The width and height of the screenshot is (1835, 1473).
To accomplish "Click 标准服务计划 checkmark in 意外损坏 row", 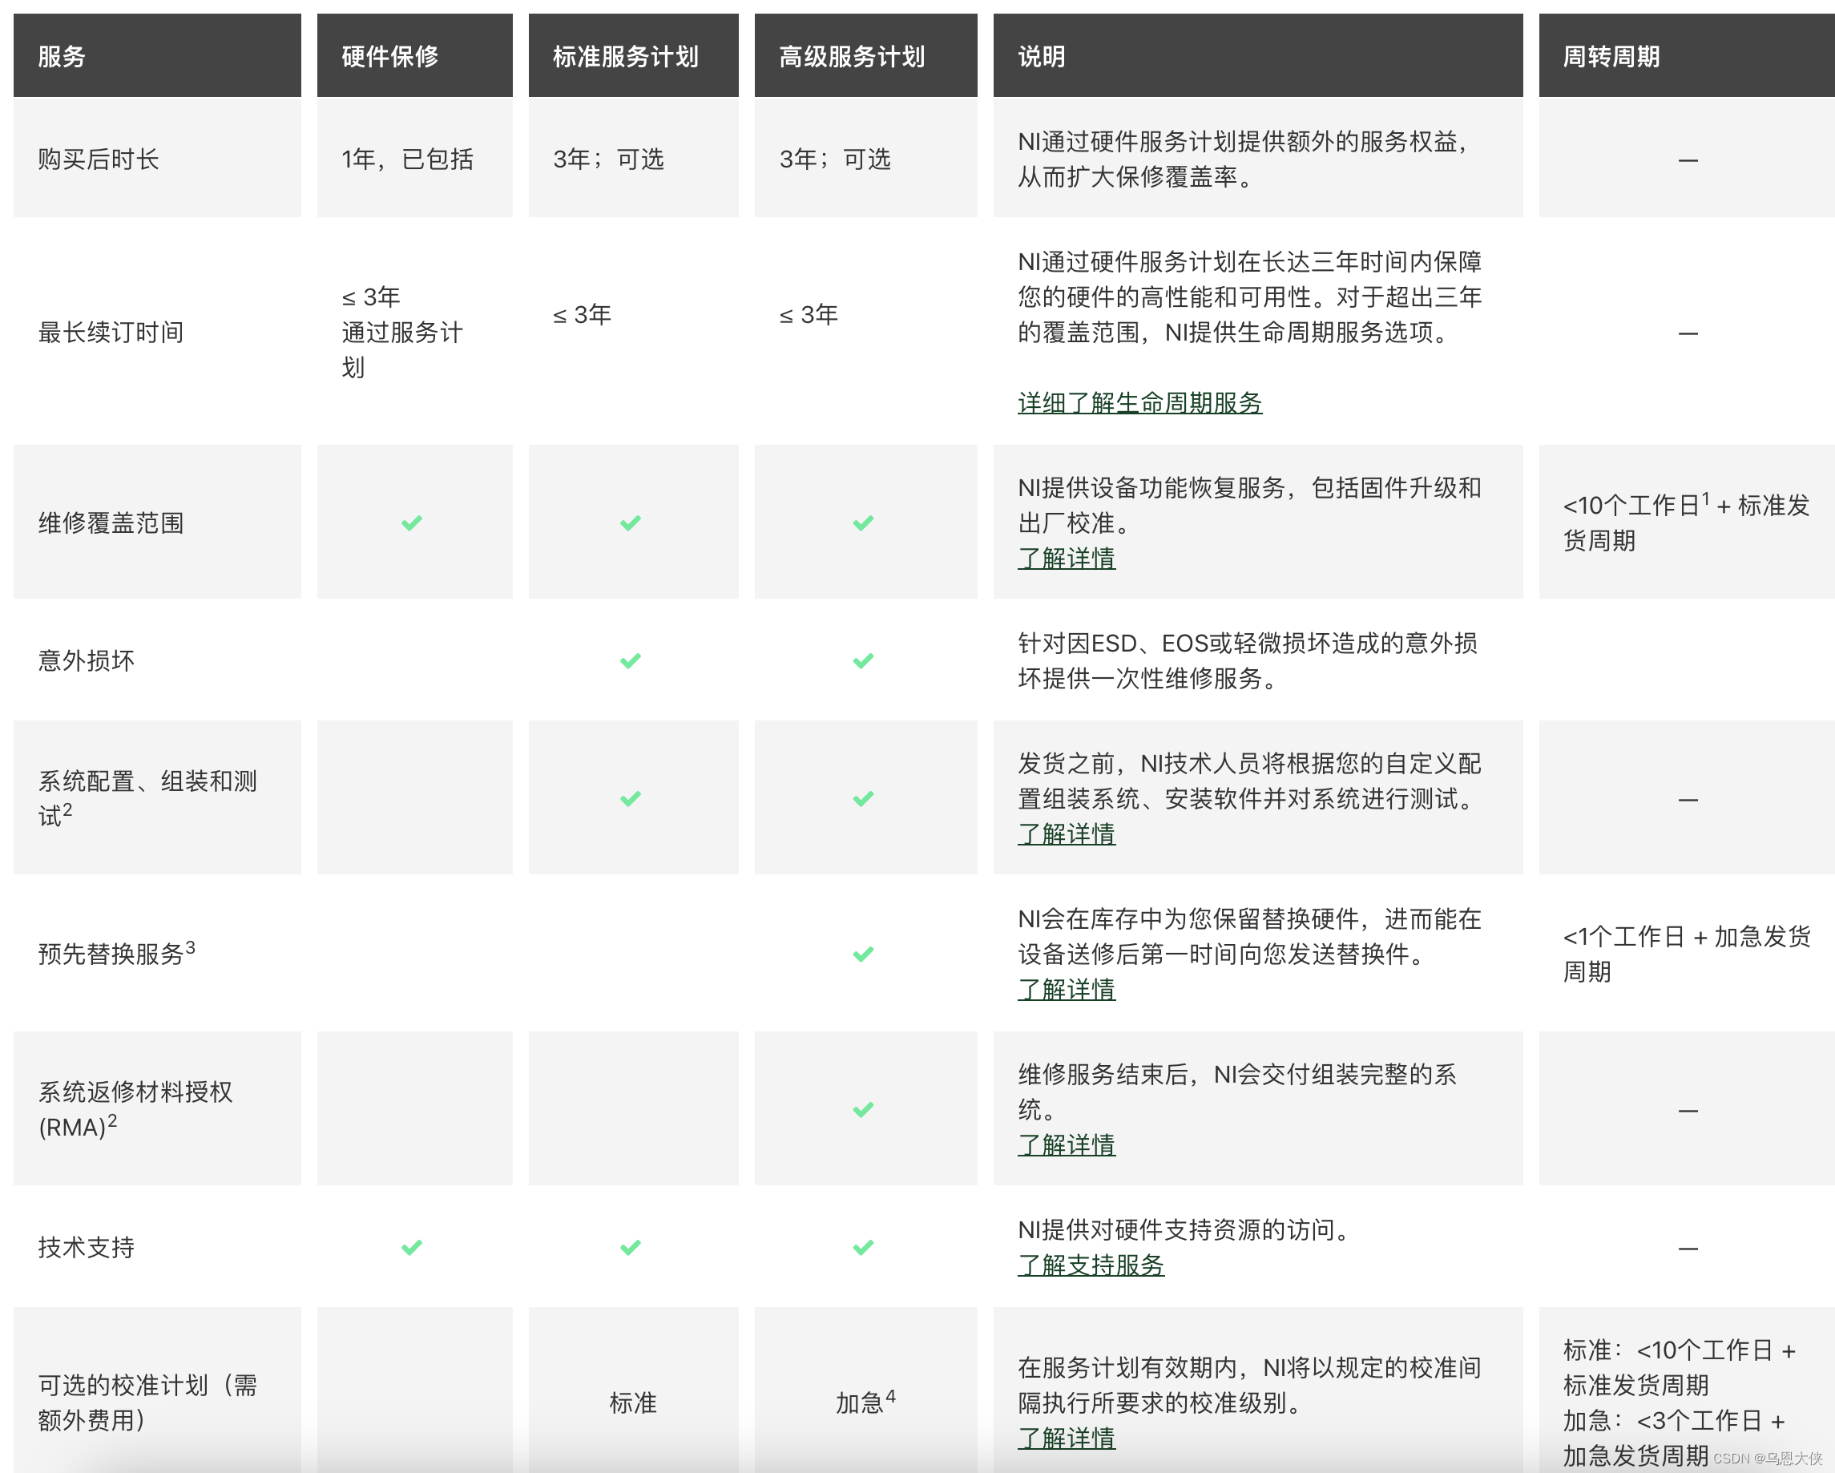I will 631,660.
